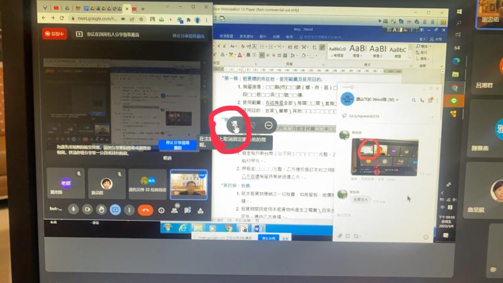This screenshot has height=283, width=503.
Task: Apply Word style Heading 2
Action: (378, 51)
